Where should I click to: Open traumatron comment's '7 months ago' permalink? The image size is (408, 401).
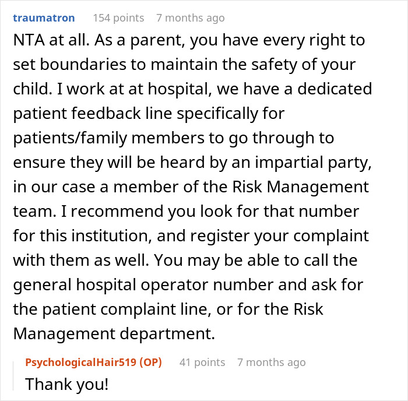190,18
